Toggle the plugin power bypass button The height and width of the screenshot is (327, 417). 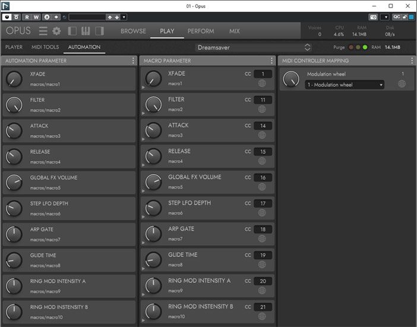(6, 17)
